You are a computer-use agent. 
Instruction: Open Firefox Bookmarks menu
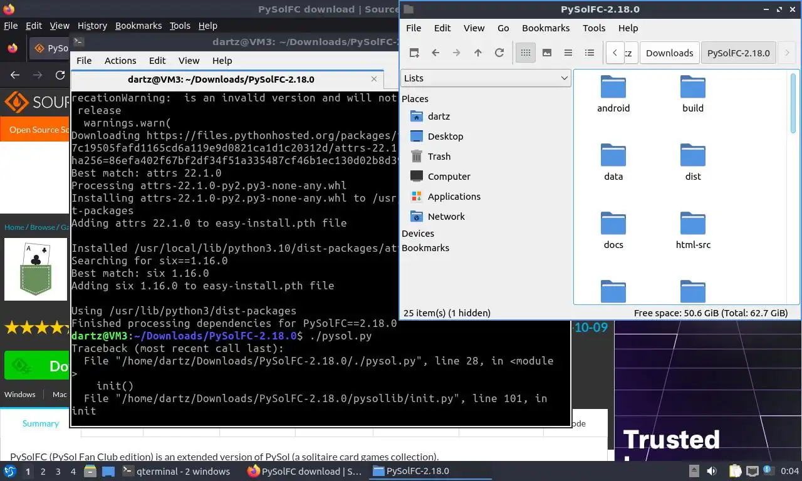pos(138,26)
